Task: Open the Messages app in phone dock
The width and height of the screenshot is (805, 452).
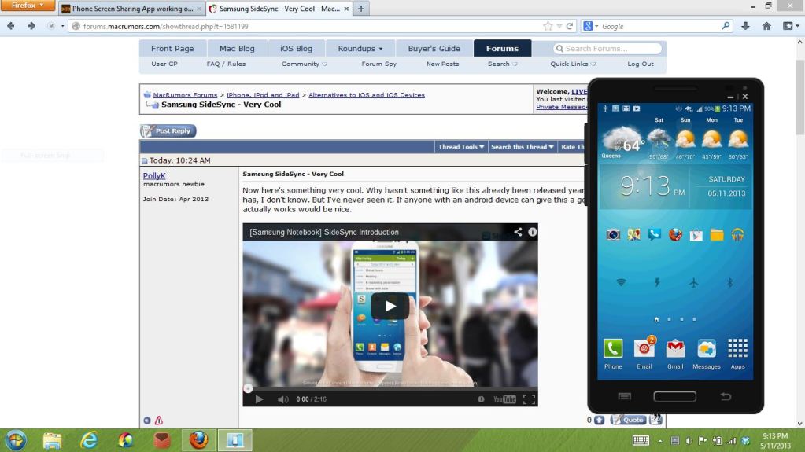Action: [707, 354]
